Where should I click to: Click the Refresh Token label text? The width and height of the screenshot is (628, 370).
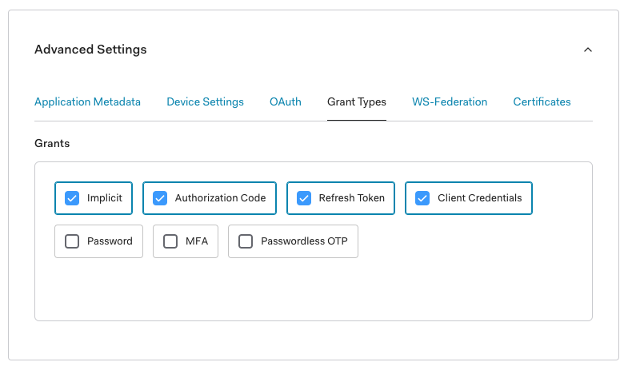coord(351,198)
